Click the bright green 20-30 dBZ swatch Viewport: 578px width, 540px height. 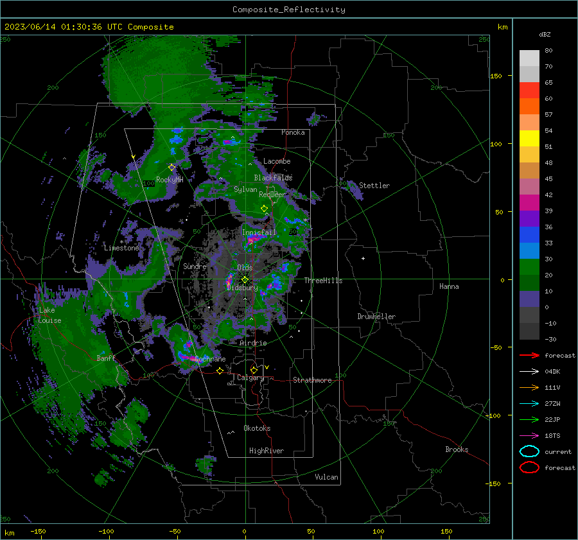[529, 267]
